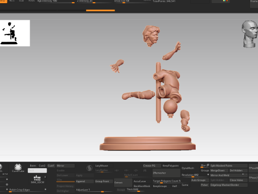Toggle LazyMouse on

pos(104,165)
